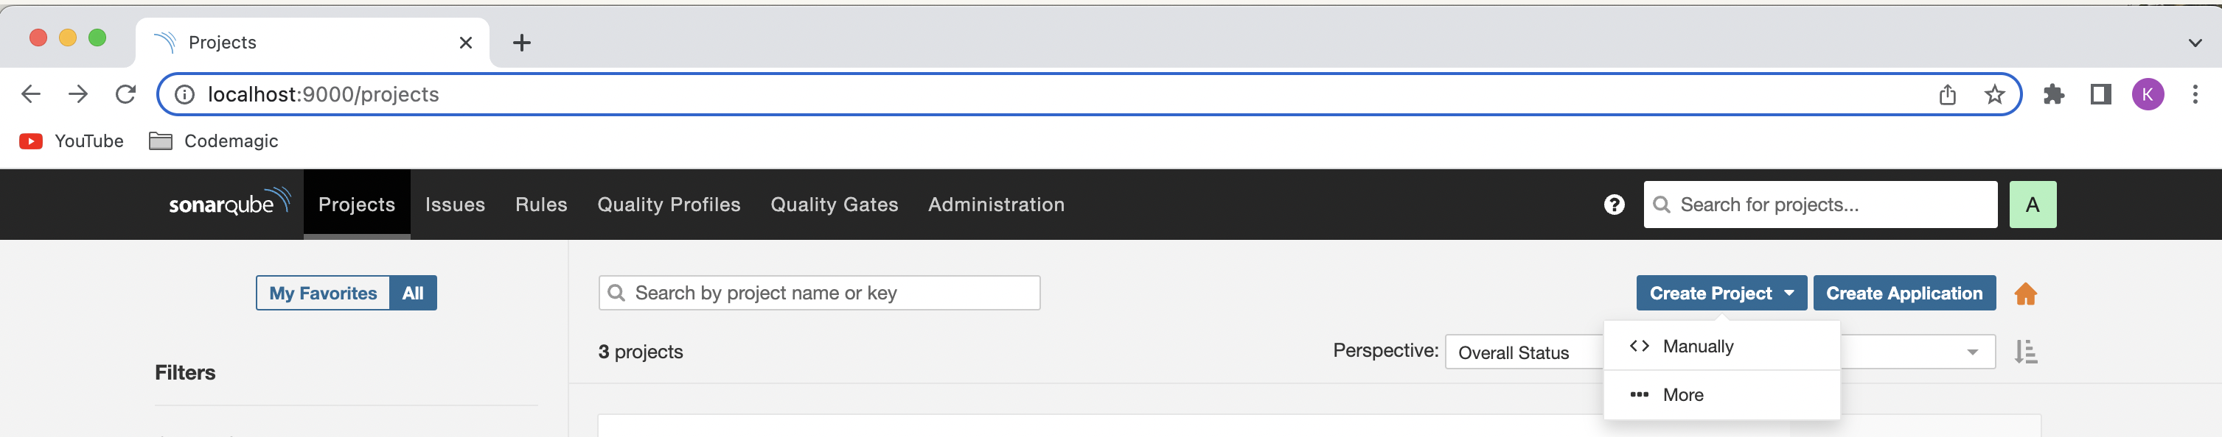Switch to My Favorites filter
This screenshot has height=437, width=2222.
click(323, 294)
